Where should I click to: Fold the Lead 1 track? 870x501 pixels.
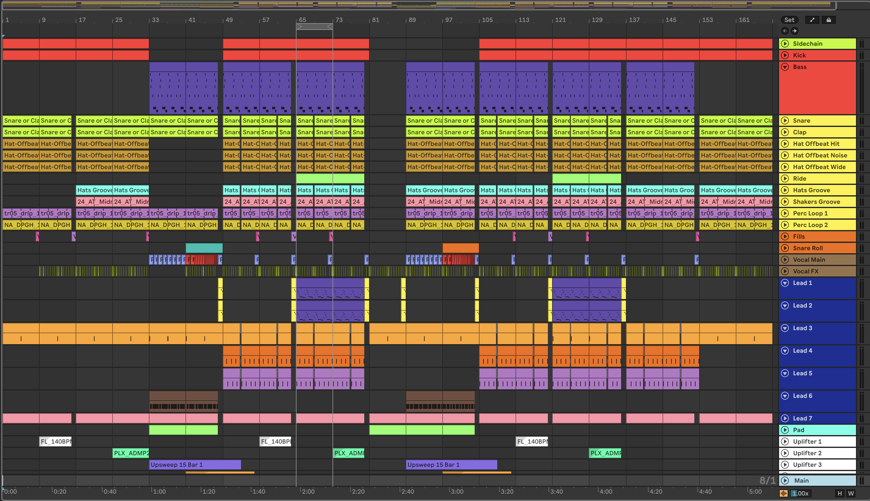[x=785, y=283]
